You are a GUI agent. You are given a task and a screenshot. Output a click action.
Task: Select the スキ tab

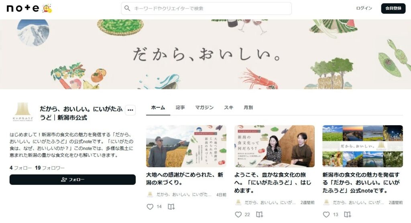[228, 107]
